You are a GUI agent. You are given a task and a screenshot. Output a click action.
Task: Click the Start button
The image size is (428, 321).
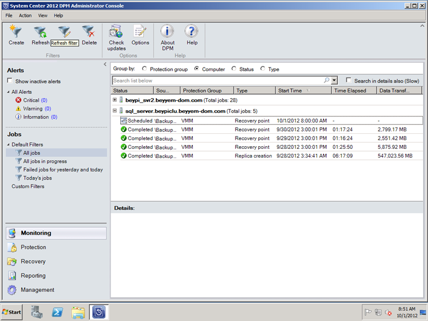tap(12, 312)
